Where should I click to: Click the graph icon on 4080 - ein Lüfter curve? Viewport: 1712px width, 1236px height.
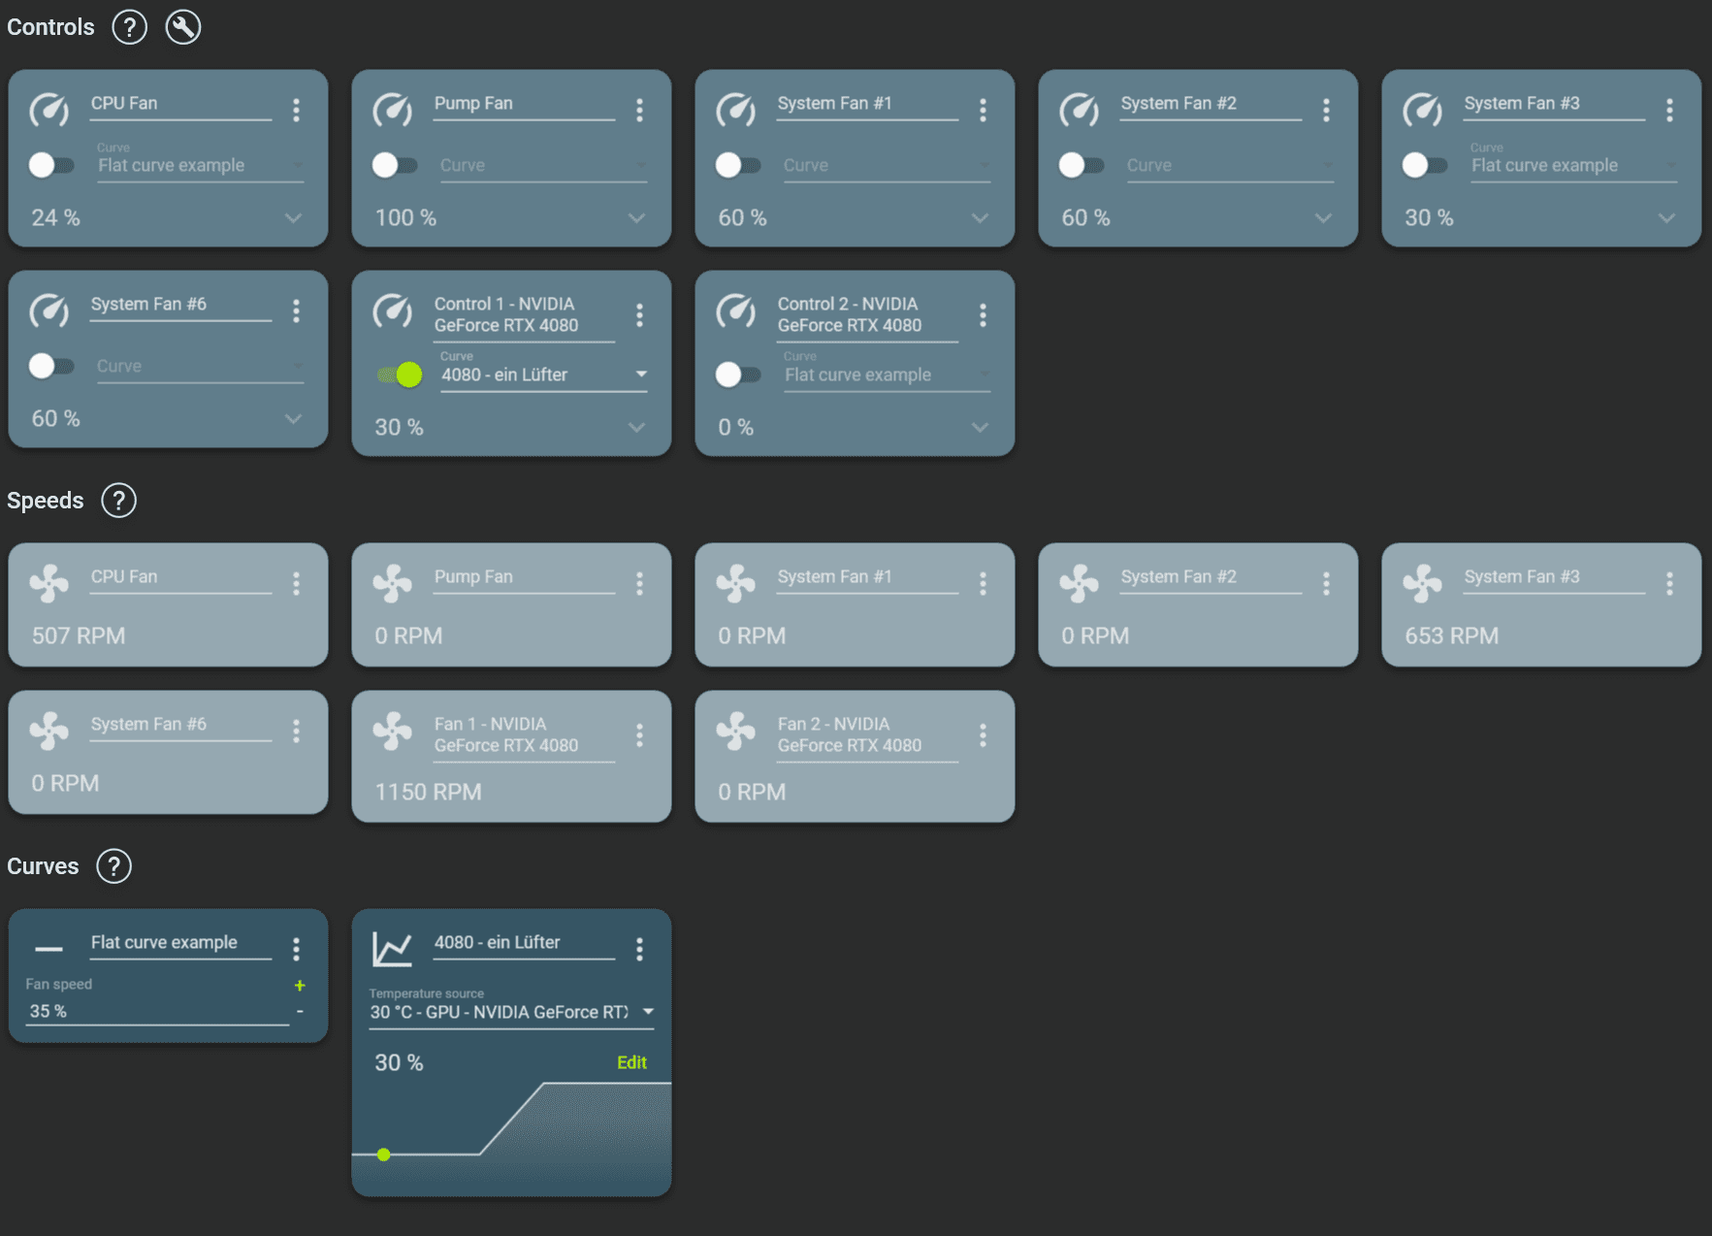pyautogui.click(x=392, y=949)
